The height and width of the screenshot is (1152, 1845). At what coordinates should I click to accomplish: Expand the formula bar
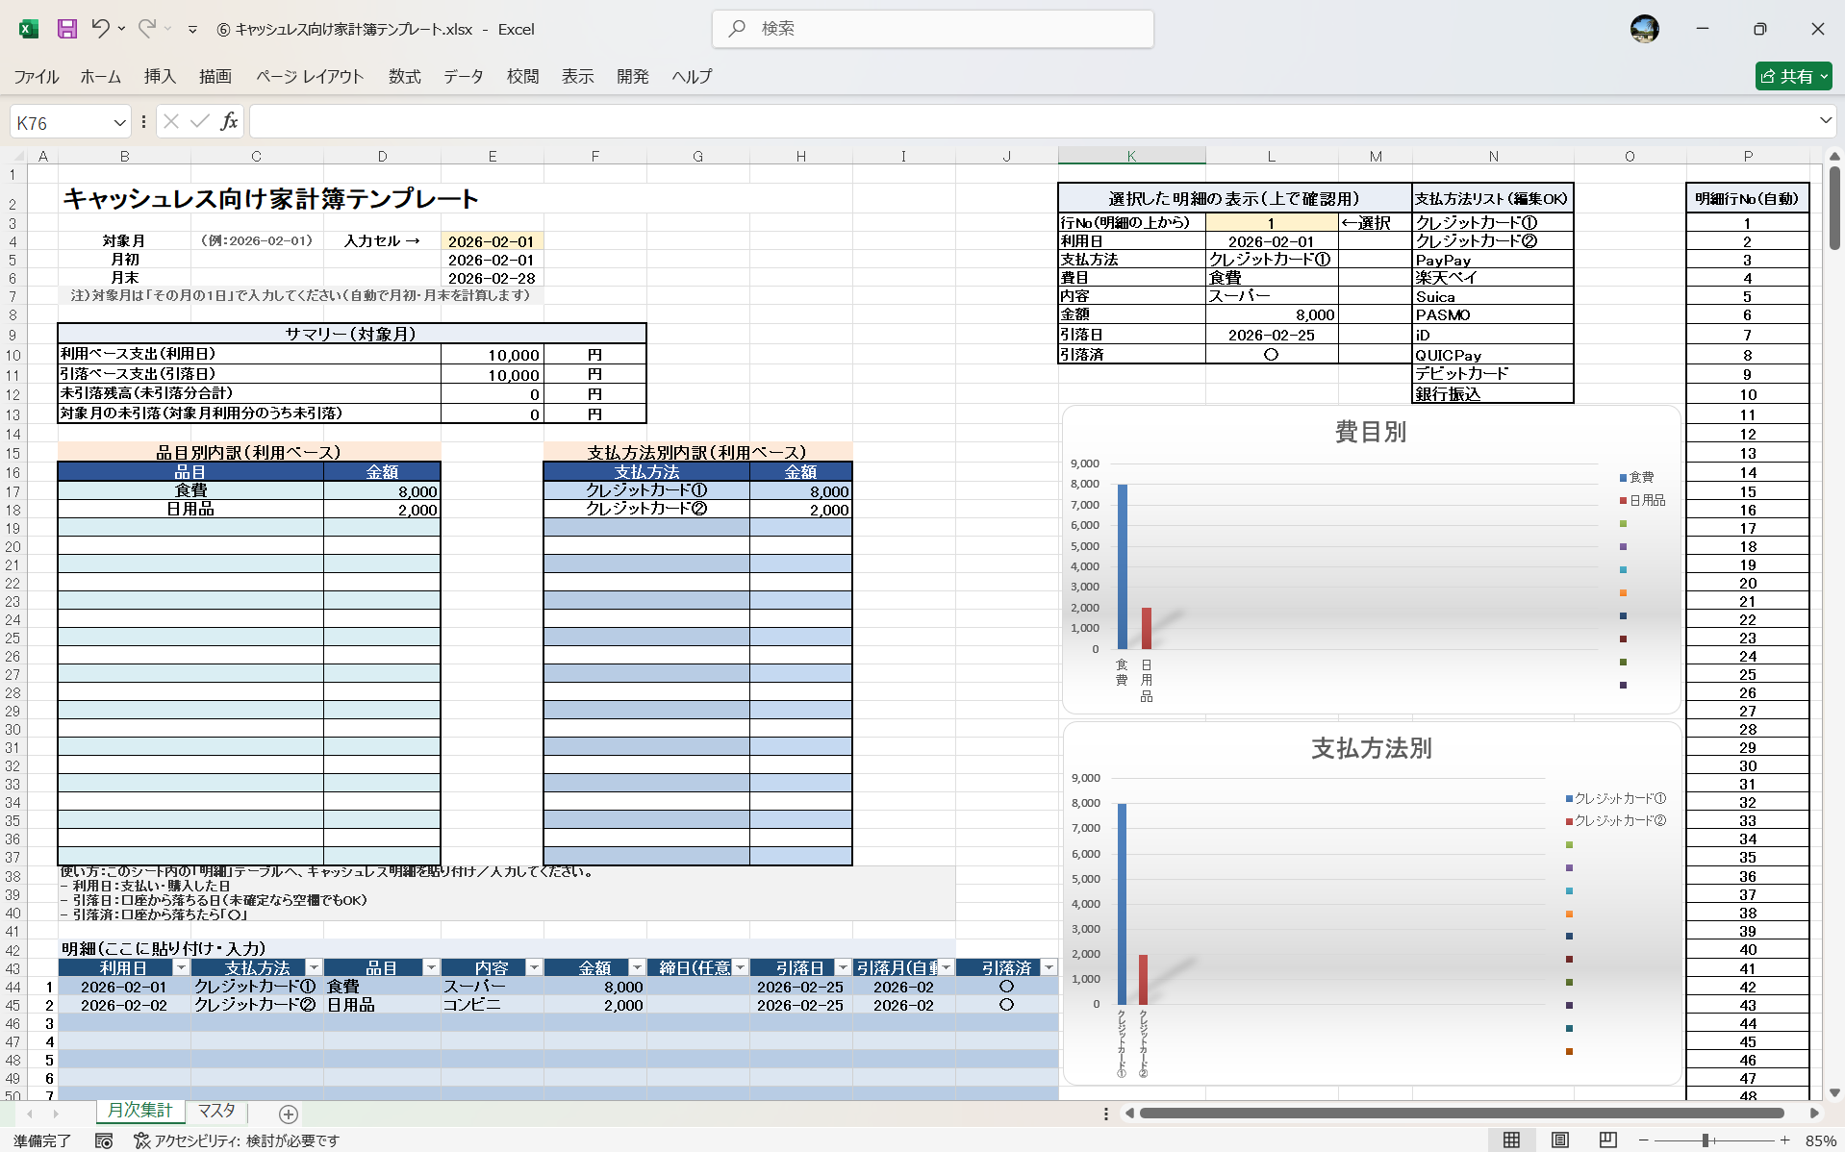pos(1825,120)
